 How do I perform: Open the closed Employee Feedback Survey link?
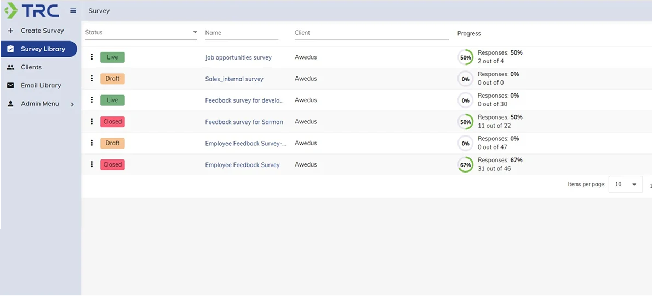coord(242,165)
